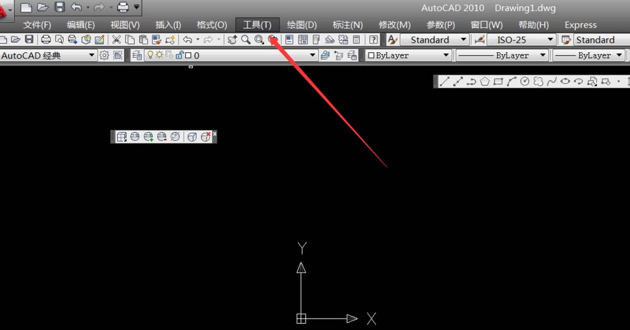The height and width of the screenshot is (330, 630).
Task: Click Open folder in Quick Access toolbar
Action: pos(43,7)
